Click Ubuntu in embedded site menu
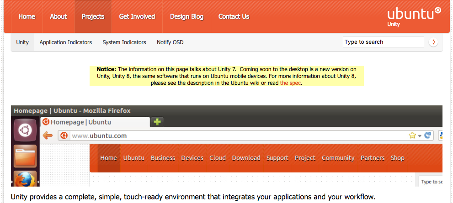Image resolution: width=453 pixels, height=203 pixels. (134, 158)
